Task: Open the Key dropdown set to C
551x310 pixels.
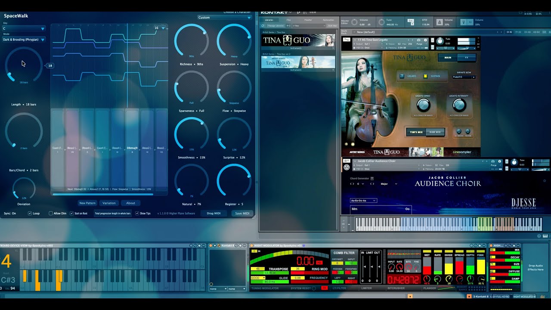Action: (x=24, y=28)
